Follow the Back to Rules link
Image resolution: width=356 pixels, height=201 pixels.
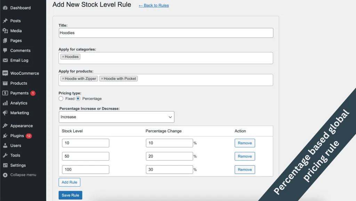[154, 6]
